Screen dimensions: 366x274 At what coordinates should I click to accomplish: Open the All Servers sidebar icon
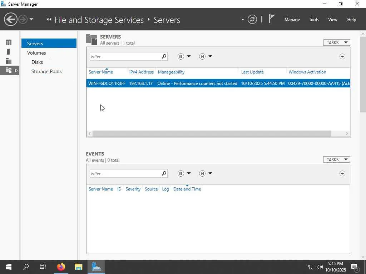[9, 61]
